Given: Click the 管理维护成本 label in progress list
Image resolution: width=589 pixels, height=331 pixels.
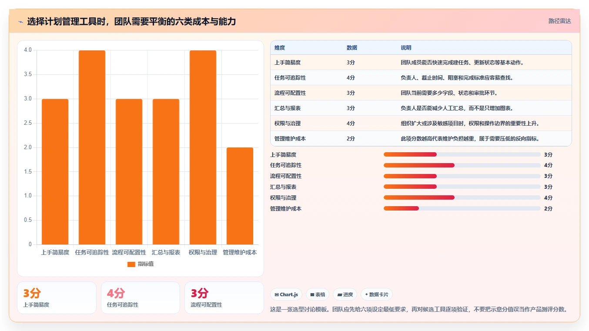Looking at the screenshot, I should [x=286, y=208].
